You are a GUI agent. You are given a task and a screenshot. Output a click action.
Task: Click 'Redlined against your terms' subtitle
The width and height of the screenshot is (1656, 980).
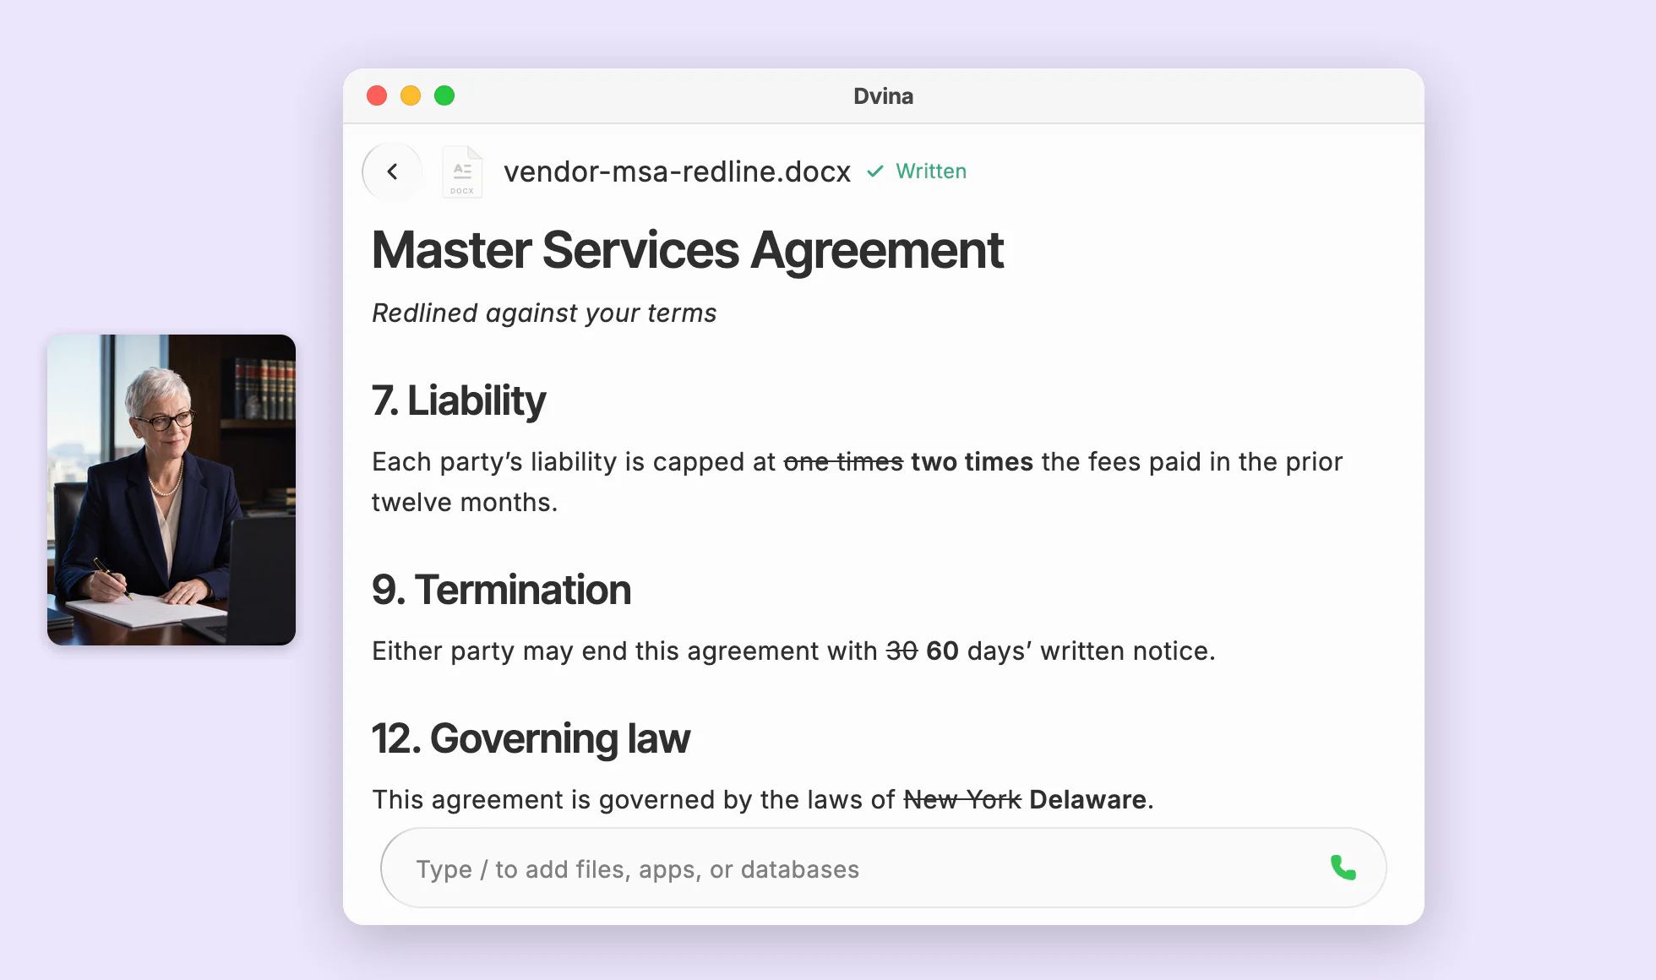[x=544, y=313]
